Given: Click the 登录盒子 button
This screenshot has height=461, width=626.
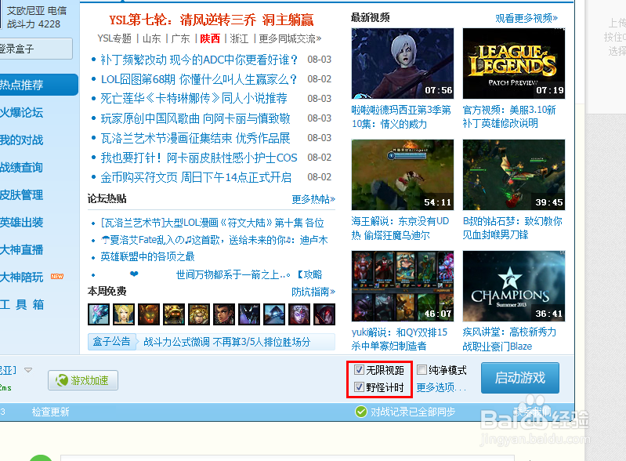Looking at the screenshot, I should point(35,49).
